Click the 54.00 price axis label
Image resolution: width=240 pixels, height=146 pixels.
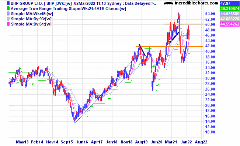(210, 14)
